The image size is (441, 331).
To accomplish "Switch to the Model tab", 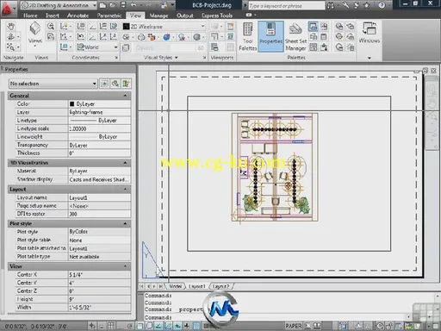I will [175, 286].
